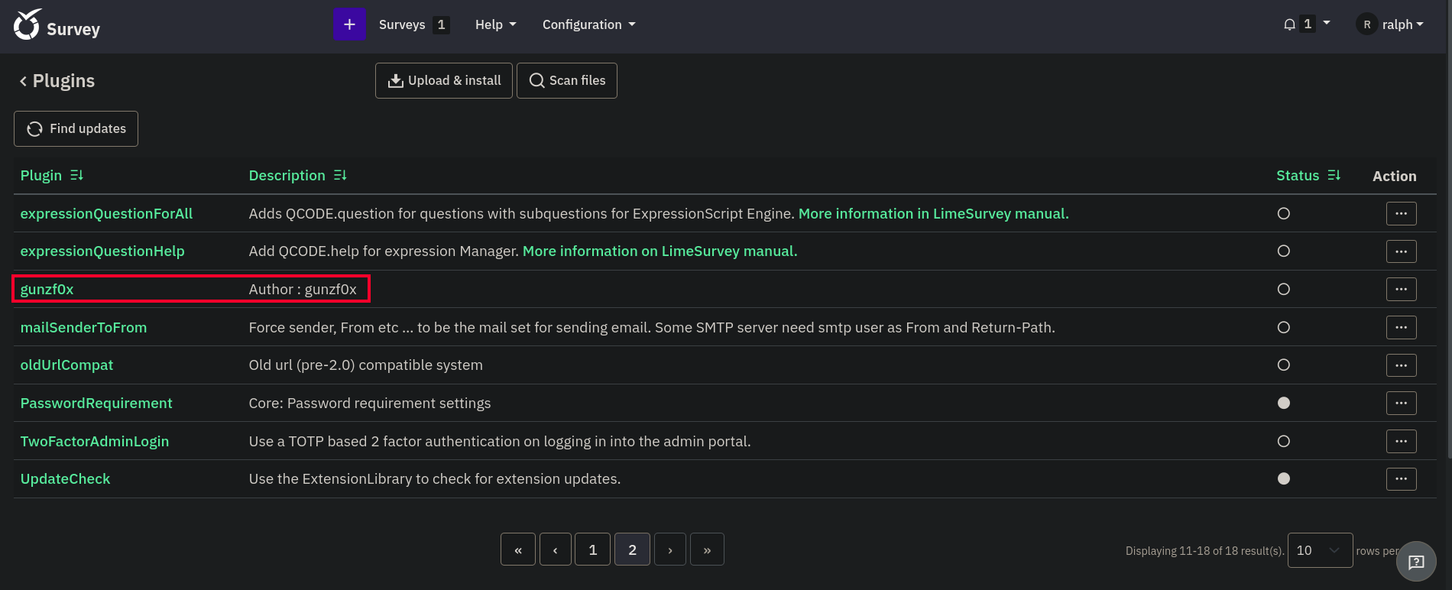Click the purple plus create button
This screenshot has height=590, width=1452.
pyautogui.click(x=349, y=24)
